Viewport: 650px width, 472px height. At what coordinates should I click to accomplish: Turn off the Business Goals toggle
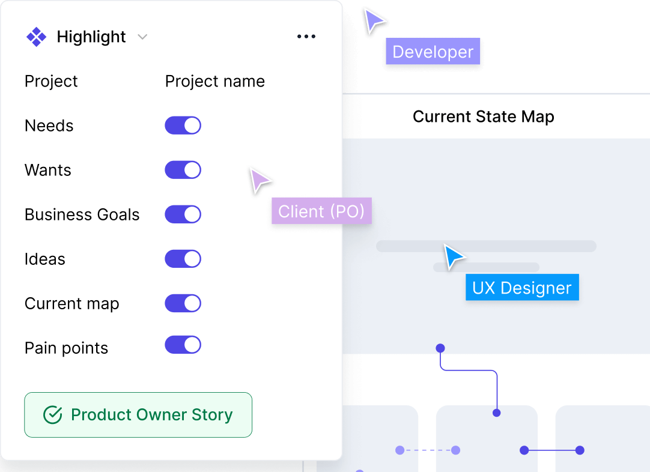coord(183,214)
